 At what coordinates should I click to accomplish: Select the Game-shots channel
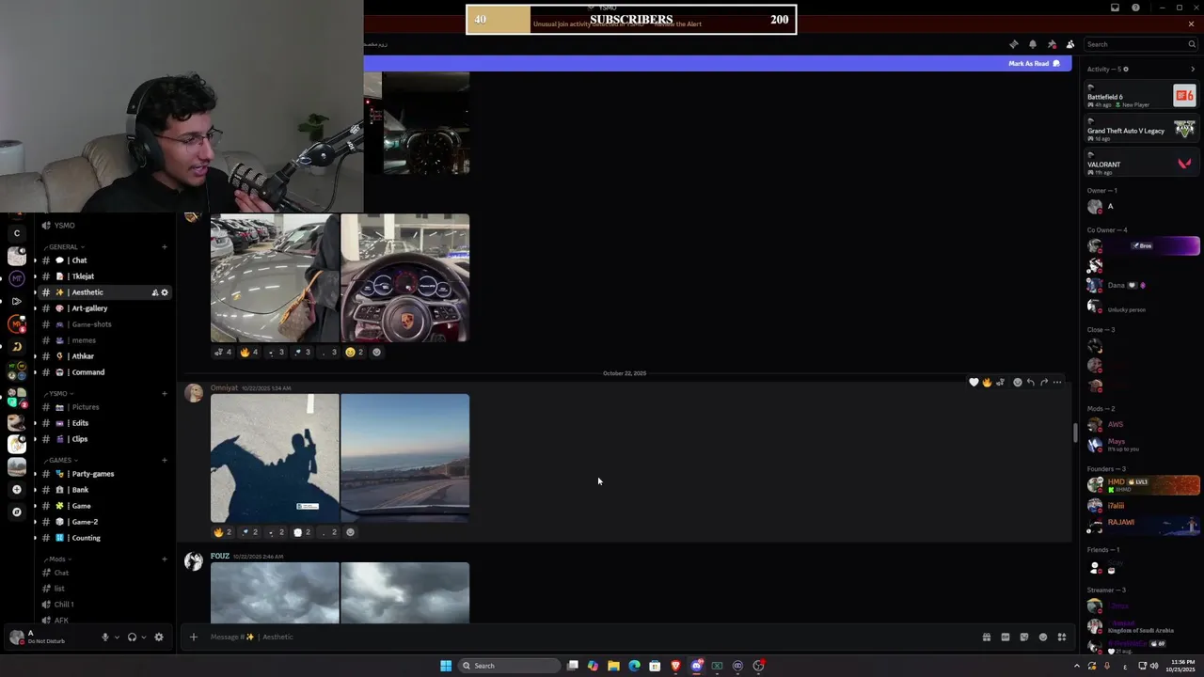pos(103,324)
